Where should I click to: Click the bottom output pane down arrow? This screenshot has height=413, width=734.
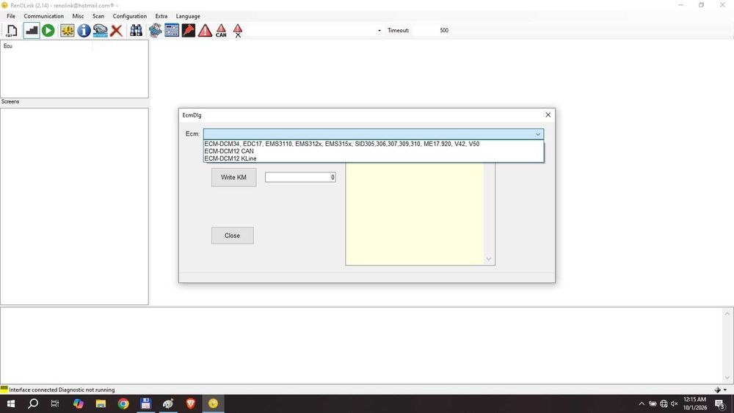[727, 378]
